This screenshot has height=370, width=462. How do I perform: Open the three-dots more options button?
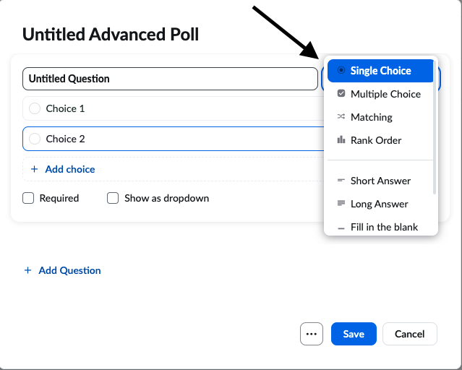[x=312, y=334]
